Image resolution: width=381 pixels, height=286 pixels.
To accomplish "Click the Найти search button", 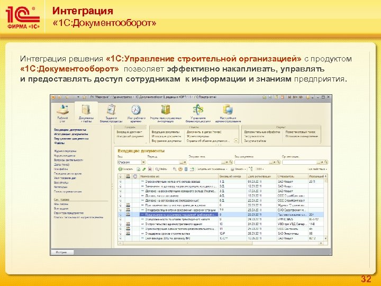I will click(161, 169).
